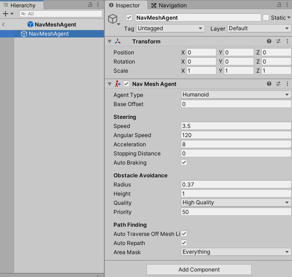The width and height of the screenshot is (292, 277).
Task: Go back from prefab with left arrow
Action: coord(3,24)
